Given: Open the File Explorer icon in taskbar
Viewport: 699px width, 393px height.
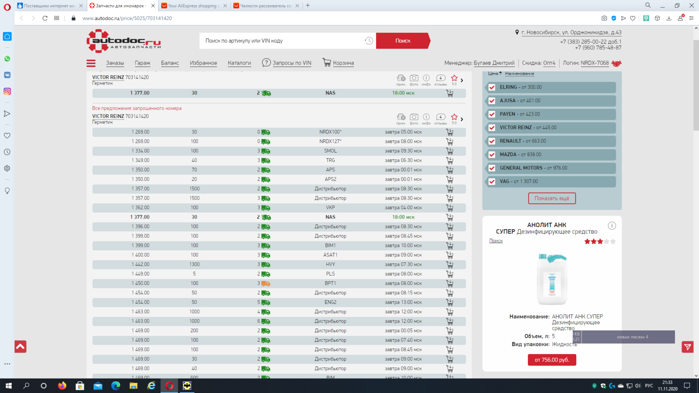Looking at the screenshot, I should (x=133, y=386).
